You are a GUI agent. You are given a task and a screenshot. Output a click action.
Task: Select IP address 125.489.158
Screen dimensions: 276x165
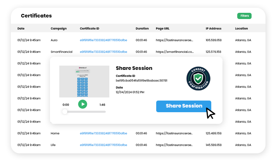214,133
